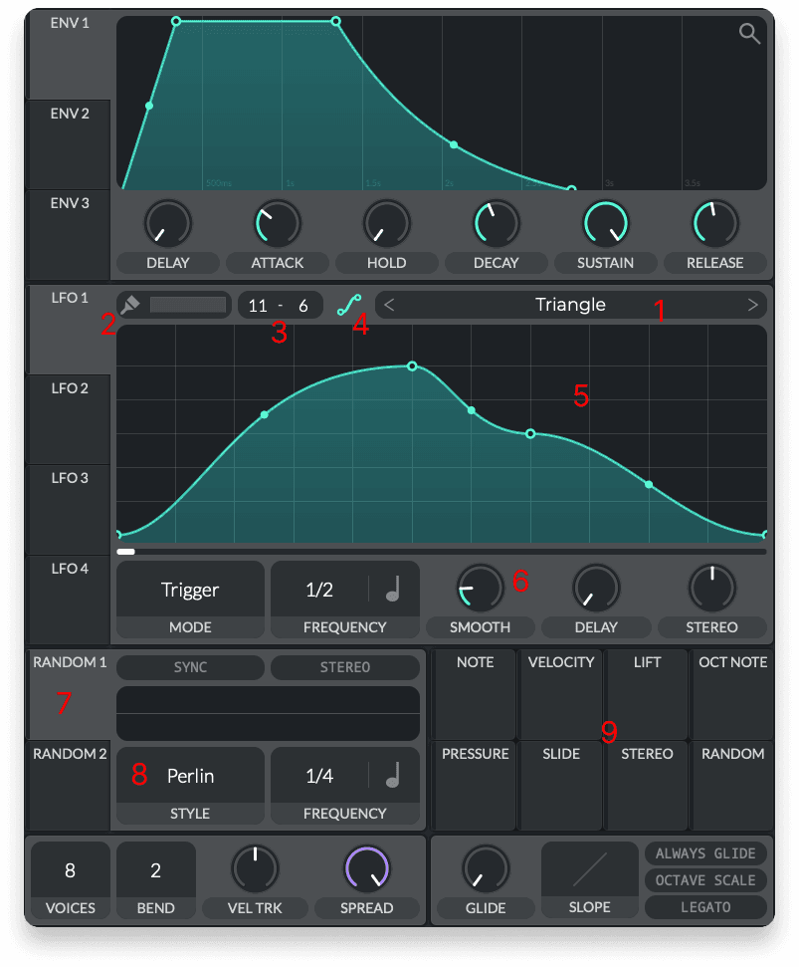Enable LEGATO mode

click(705, 907)
